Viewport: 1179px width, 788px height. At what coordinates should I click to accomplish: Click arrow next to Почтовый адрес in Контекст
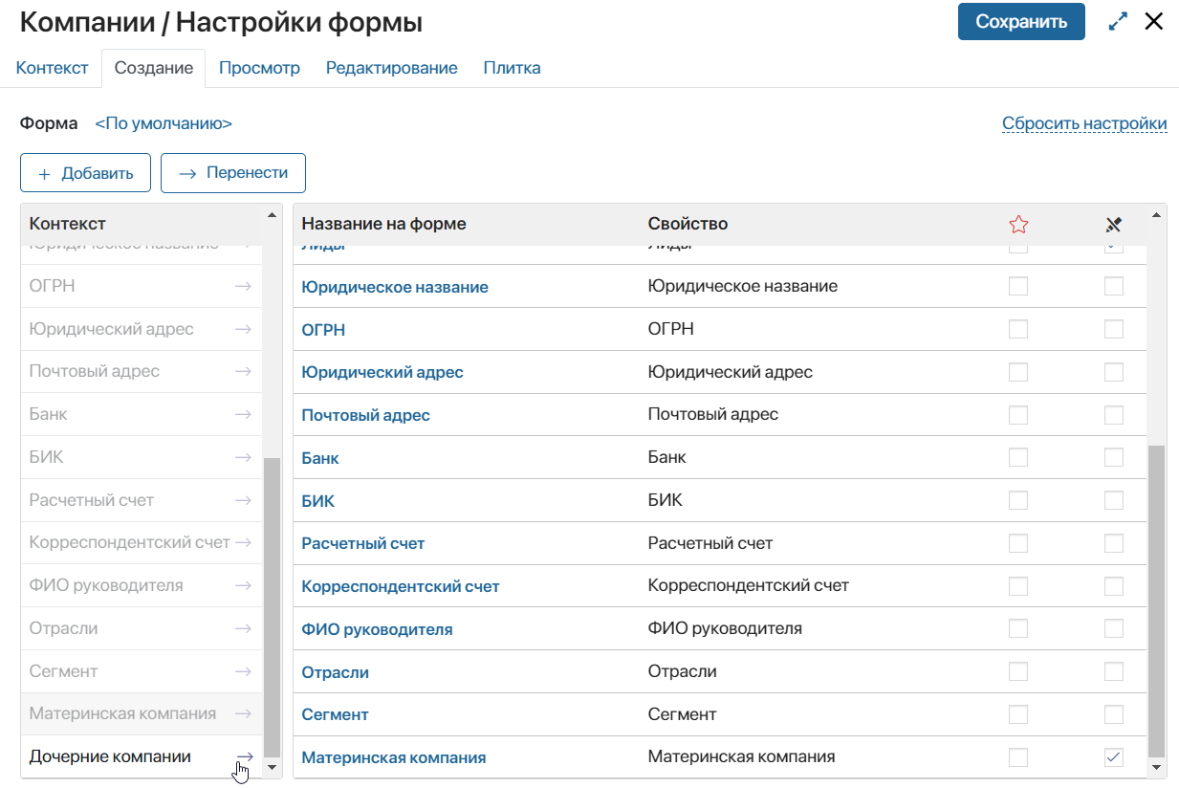pos(243,371)
